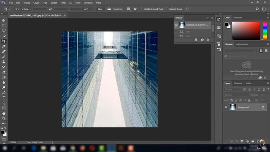The height and width of the screenshot is (152, 270).
Task: Open the px/in resolution unit dropdown
Action: 88,9
